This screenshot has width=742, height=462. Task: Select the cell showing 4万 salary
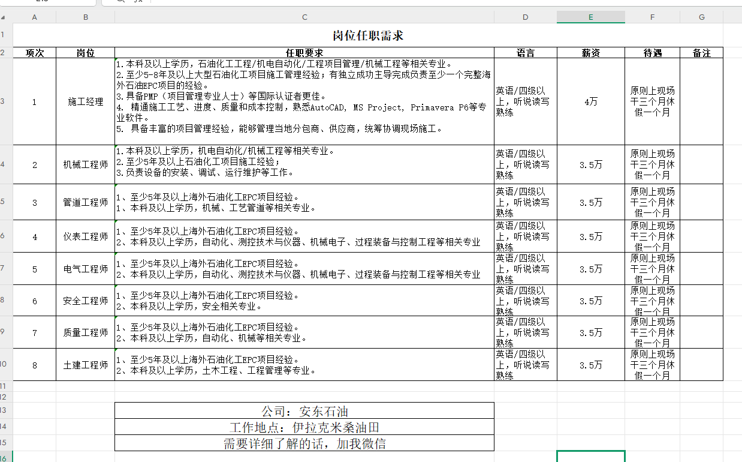(590, 102)
